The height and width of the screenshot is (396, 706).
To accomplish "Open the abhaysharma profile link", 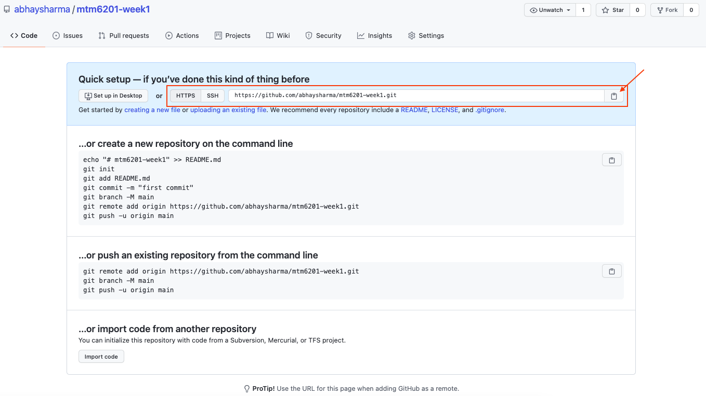I will click(x=42, y=9).
